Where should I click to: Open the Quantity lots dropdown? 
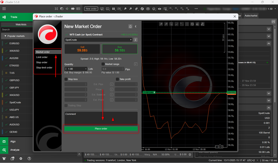[x=86, y=69]
